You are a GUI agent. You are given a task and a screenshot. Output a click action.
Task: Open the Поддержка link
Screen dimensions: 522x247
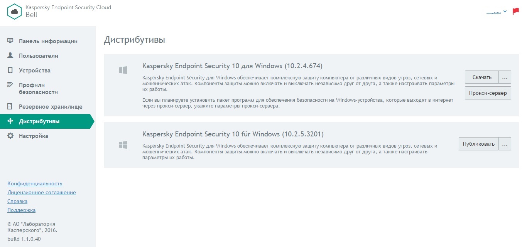[x=21, y=210]
